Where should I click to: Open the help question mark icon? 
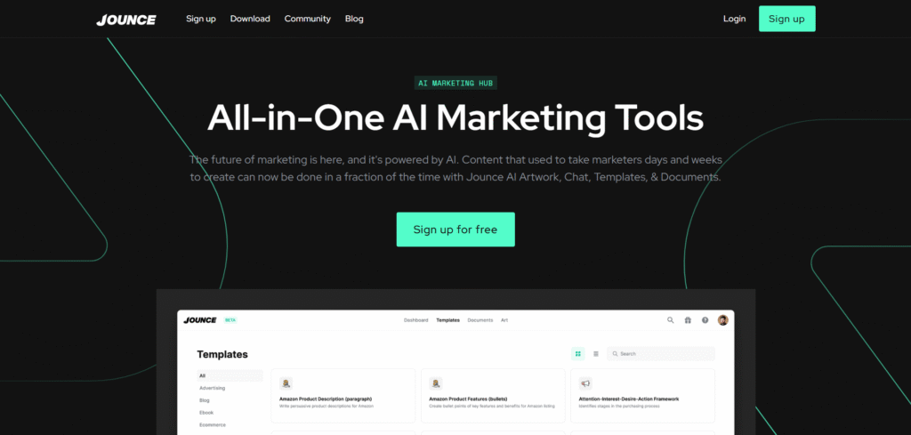pos(705,320)
